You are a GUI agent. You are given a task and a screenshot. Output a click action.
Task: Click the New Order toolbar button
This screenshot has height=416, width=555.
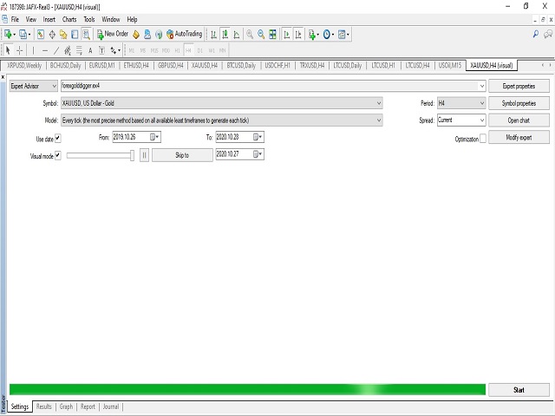pos(113,35)
